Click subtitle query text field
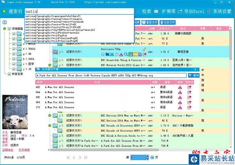Image resolution: width=235 pixels, height=165 pixels. point(111,75)
